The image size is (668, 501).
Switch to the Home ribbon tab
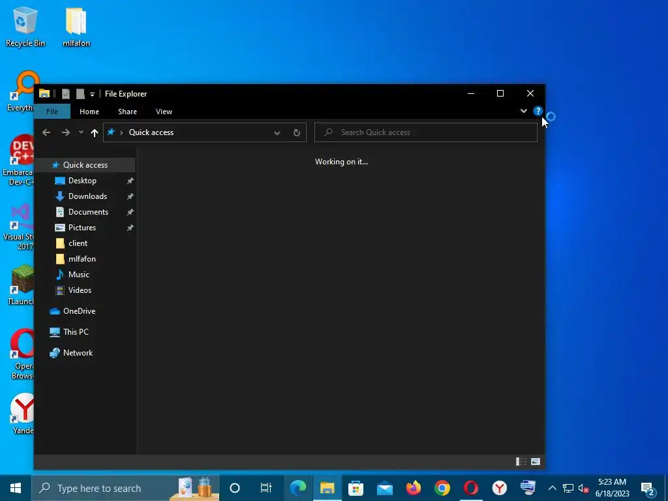[x=89, y=112]
